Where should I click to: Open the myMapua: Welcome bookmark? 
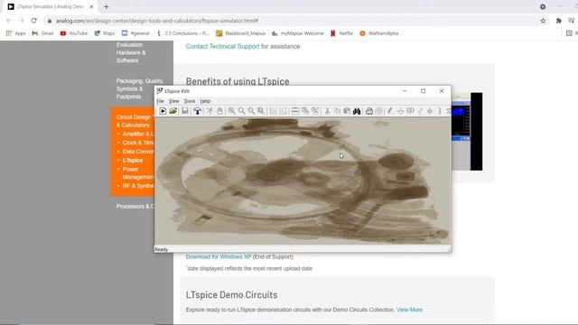click(x=297, y=33)
